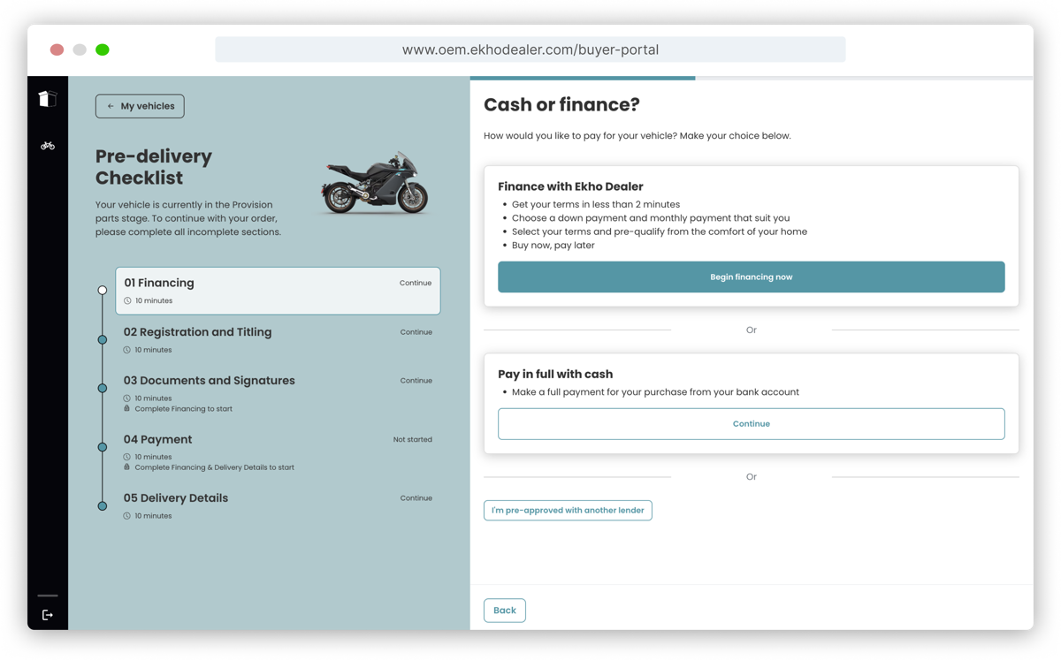This screenshot has height=660, width=1061.
Task: Click the Not started status on Payment row
Action: (413, 439)
